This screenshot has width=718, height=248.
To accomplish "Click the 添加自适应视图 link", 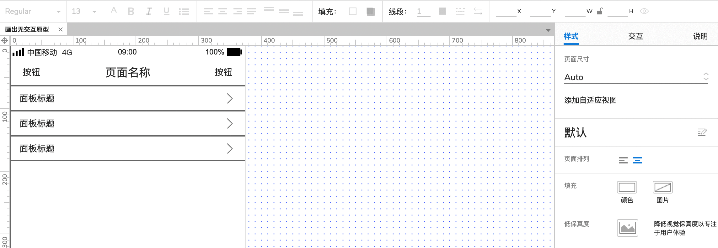I will [x=590, y=100].
